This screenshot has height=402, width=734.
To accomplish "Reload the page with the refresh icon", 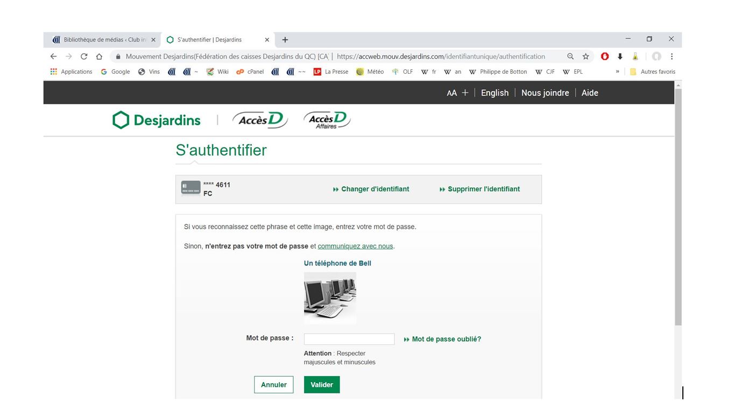I will (84, 57).
